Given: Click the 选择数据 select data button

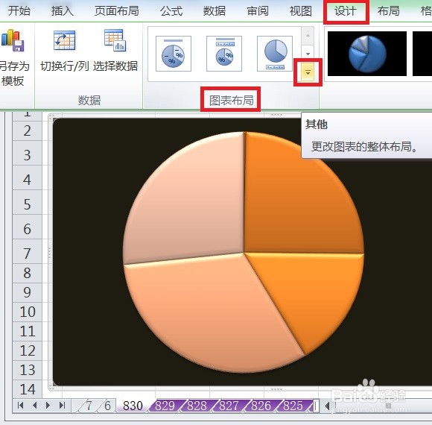Looking at the screenshot, I should pyautogui.click(x=115, y=51).
